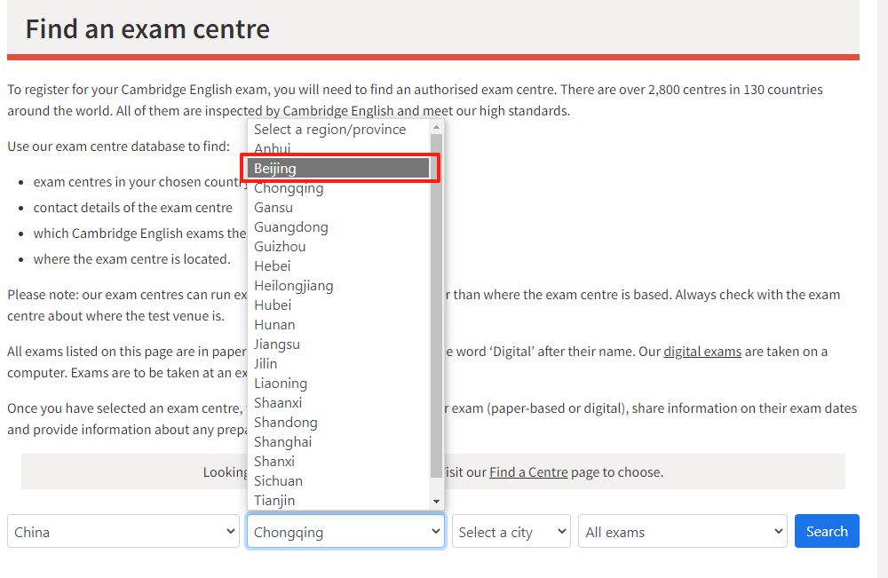Choose Shanxi province option
Viewport: 888px width, 578px height.
[338, 462]
